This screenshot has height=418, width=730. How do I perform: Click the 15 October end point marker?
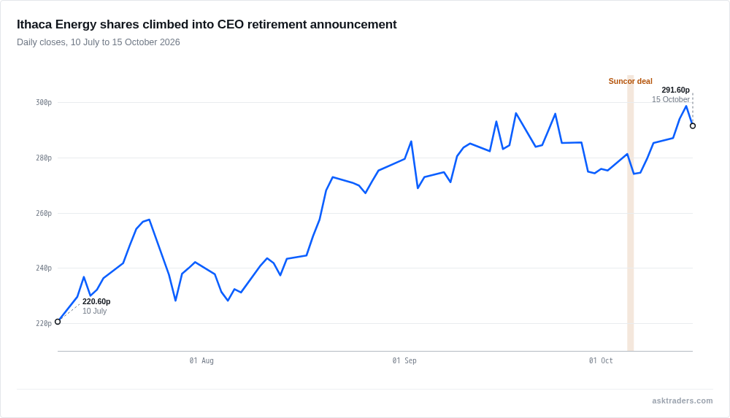click(x=693, y=125)
